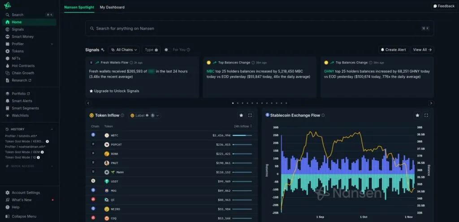
Task: Open the MBC token link
Action: pos(211,71)
